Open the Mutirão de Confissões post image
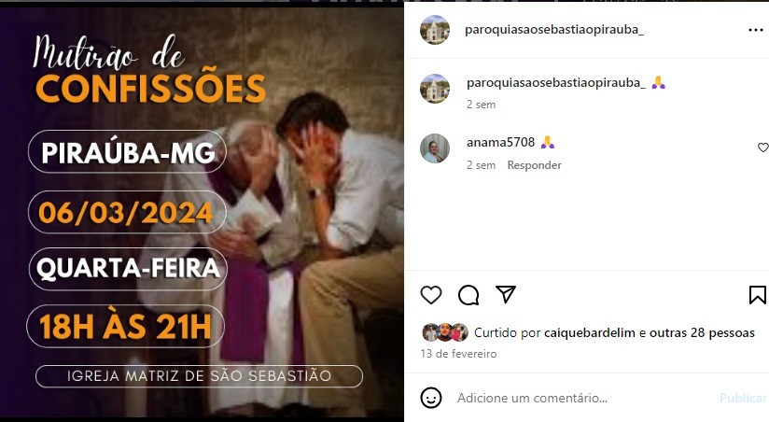 [202, 213]
